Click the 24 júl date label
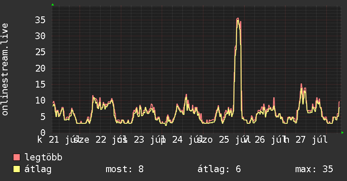347x181 pixels. (x=185, y=140)
